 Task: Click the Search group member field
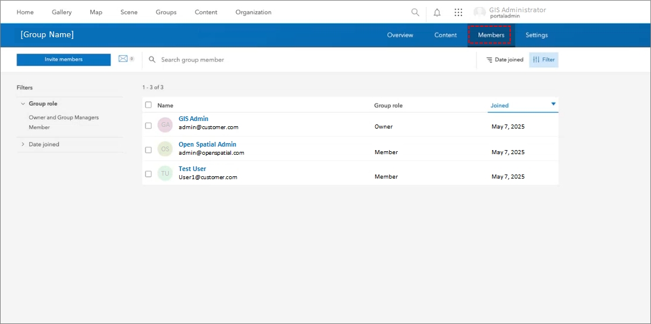click(x=310, y=60)
